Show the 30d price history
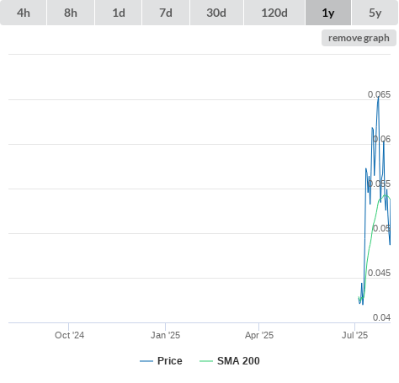 coord(216,13)
